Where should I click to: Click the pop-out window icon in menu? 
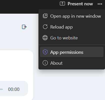[45, 16]
